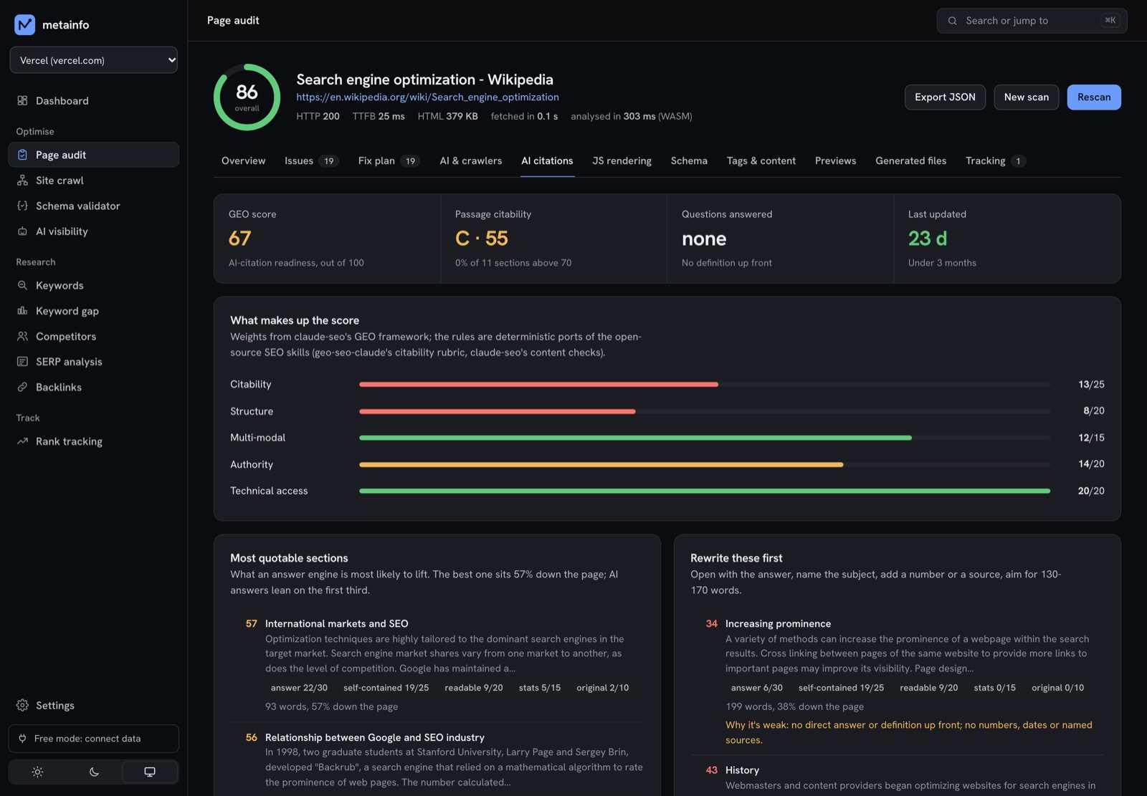Switch to the Issues tab
The image size is (1147, 796).
point(311,160)
